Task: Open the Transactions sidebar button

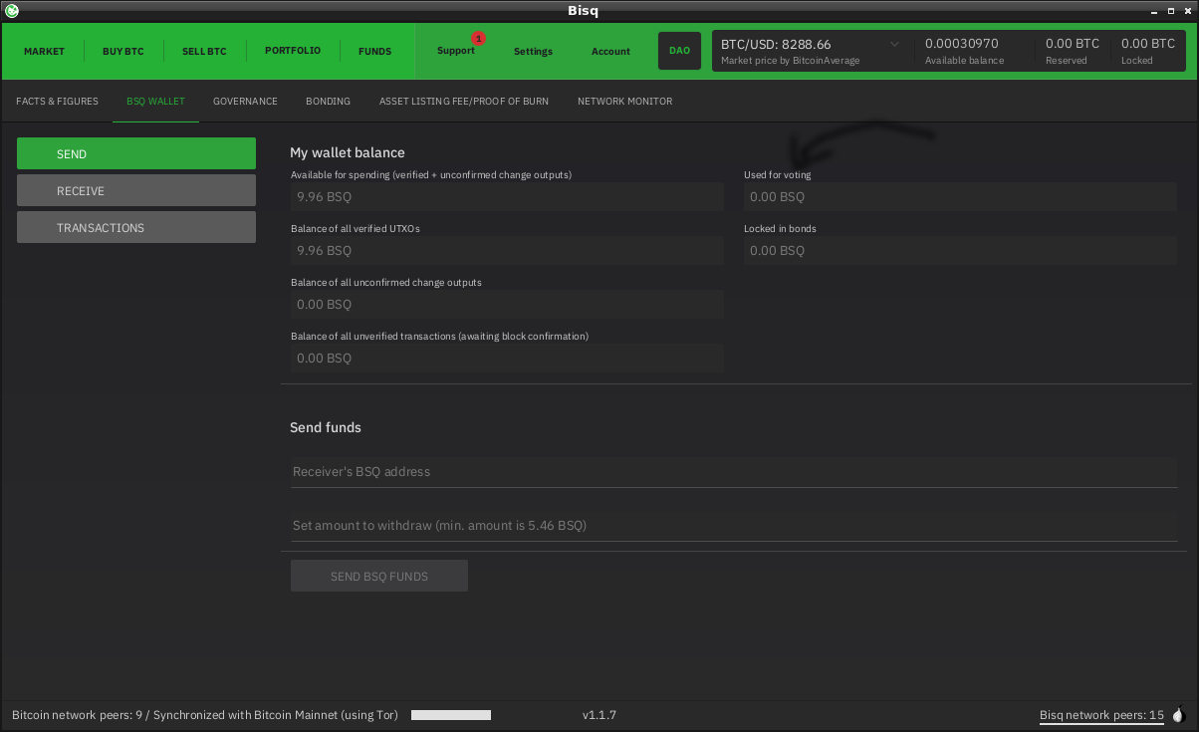Action: coord(136,227)
